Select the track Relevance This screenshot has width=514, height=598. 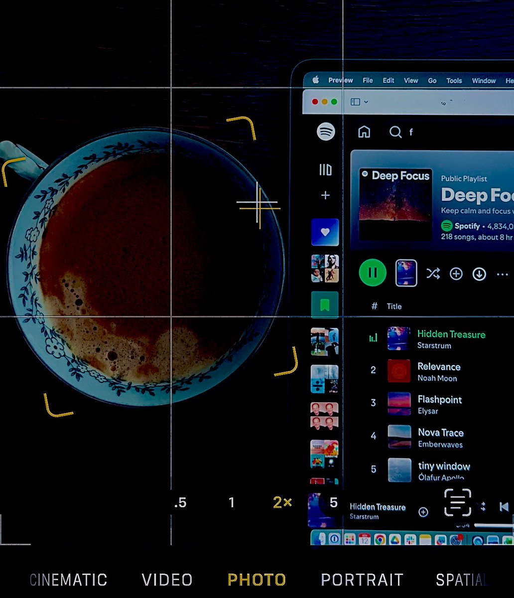pyautogui.click(x=439, y=367)
